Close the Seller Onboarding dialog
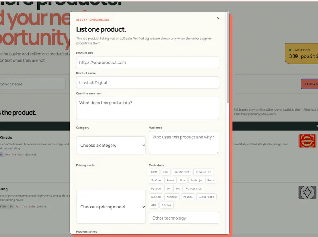Viewport: 318px width, 237px height. [218, 18]
